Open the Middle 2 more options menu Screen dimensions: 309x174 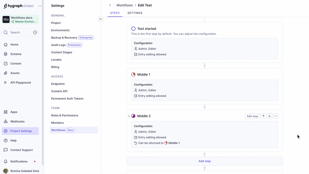tap(276, 116)
